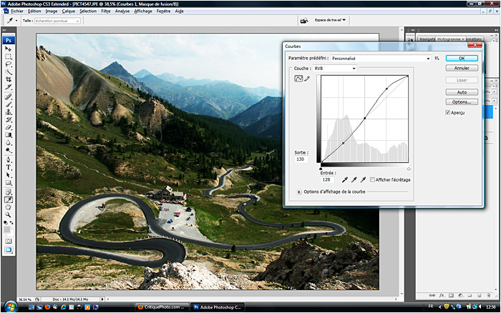Viewport: 501px width, 313px height.
Task: Select the Horizontal Type tool
Action: coord(9,167)
